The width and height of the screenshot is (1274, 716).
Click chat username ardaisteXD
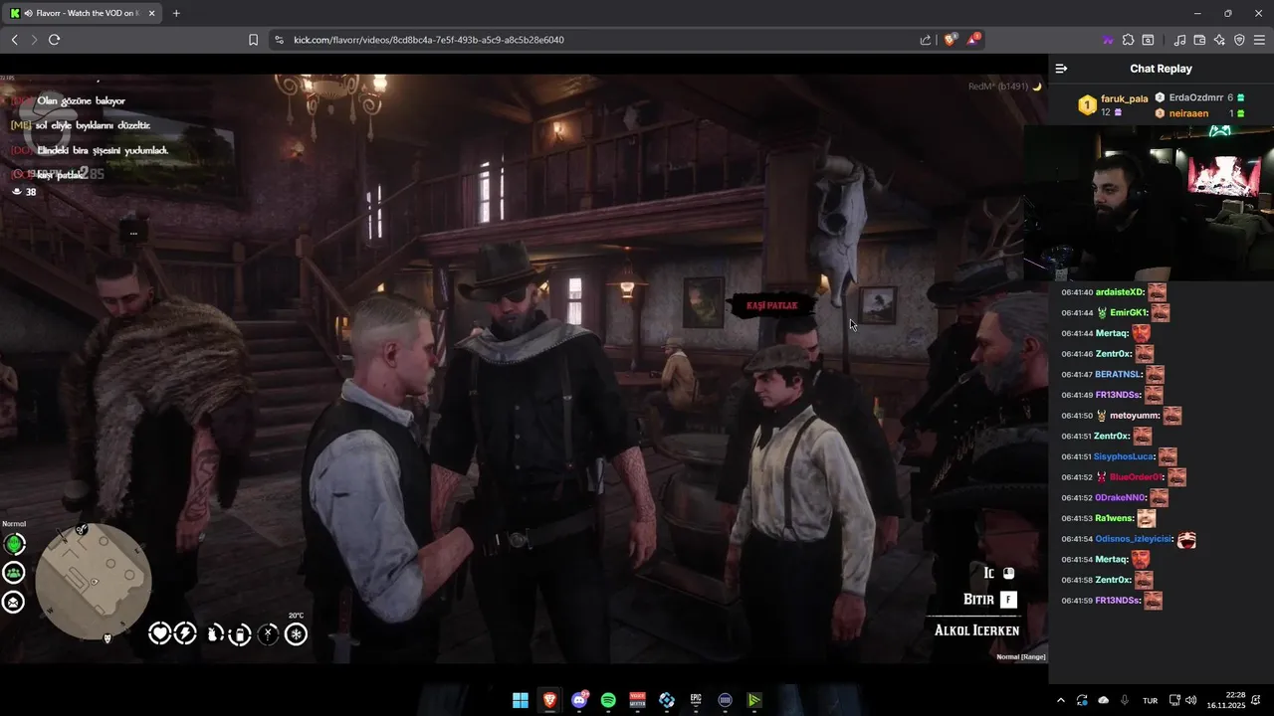tap(1120, 292)
